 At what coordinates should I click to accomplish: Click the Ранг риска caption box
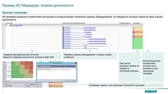(129, 67)
